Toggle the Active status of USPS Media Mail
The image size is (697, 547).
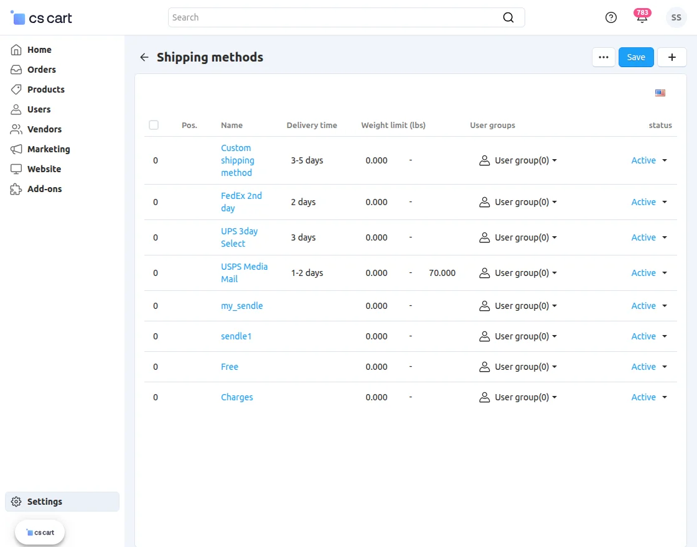pos(648,273)
